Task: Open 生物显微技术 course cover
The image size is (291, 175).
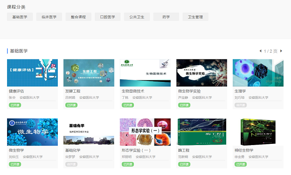Action: click(145, 73)
